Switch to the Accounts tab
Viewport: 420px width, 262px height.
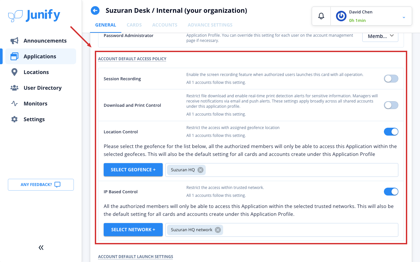click(165, 25)
